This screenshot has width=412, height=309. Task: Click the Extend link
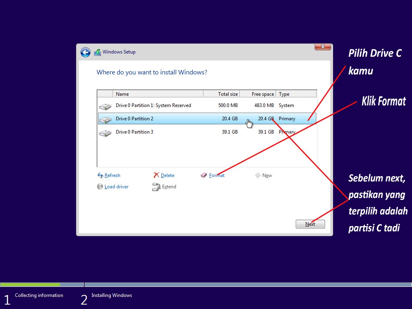click(x=169, y=187)
